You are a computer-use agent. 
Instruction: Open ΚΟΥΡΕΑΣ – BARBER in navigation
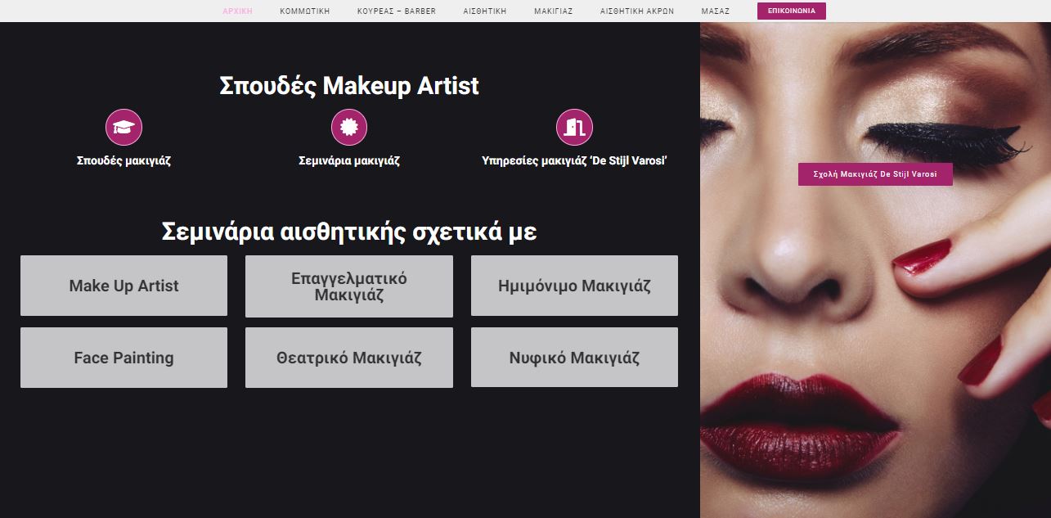coord(397,11)
